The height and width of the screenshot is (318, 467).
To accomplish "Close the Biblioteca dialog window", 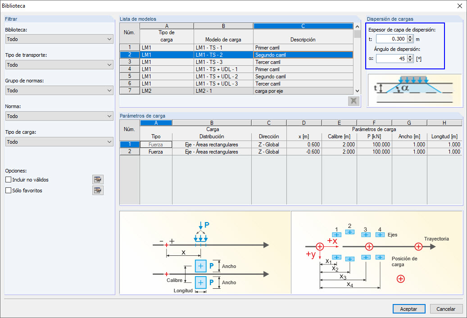I will 459,6.
